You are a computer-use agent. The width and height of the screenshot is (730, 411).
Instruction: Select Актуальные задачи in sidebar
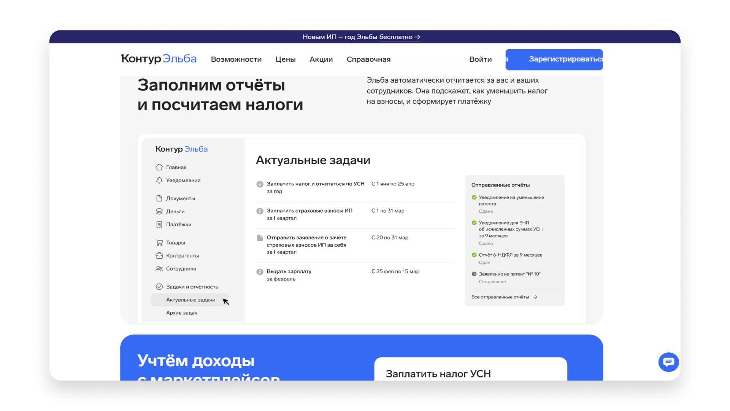189,300
